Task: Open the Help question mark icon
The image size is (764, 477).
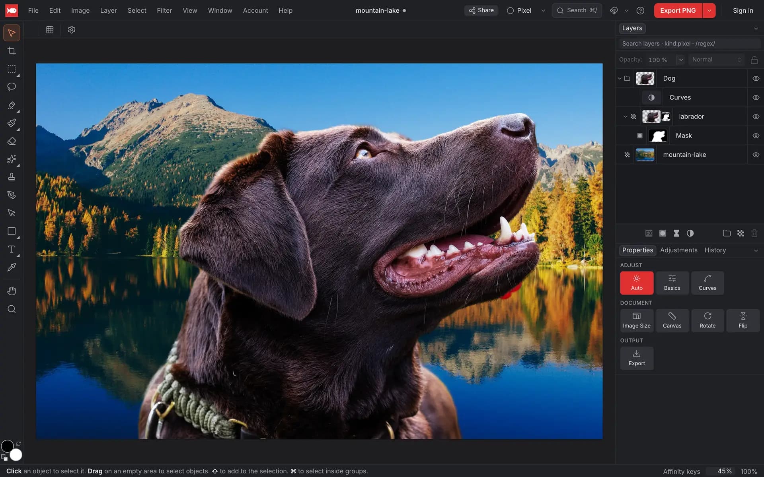Action: [640, 11]
